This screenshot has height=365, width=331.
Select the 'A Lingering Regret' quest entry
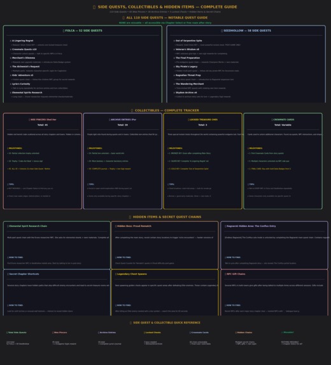(x=22, y=41)
